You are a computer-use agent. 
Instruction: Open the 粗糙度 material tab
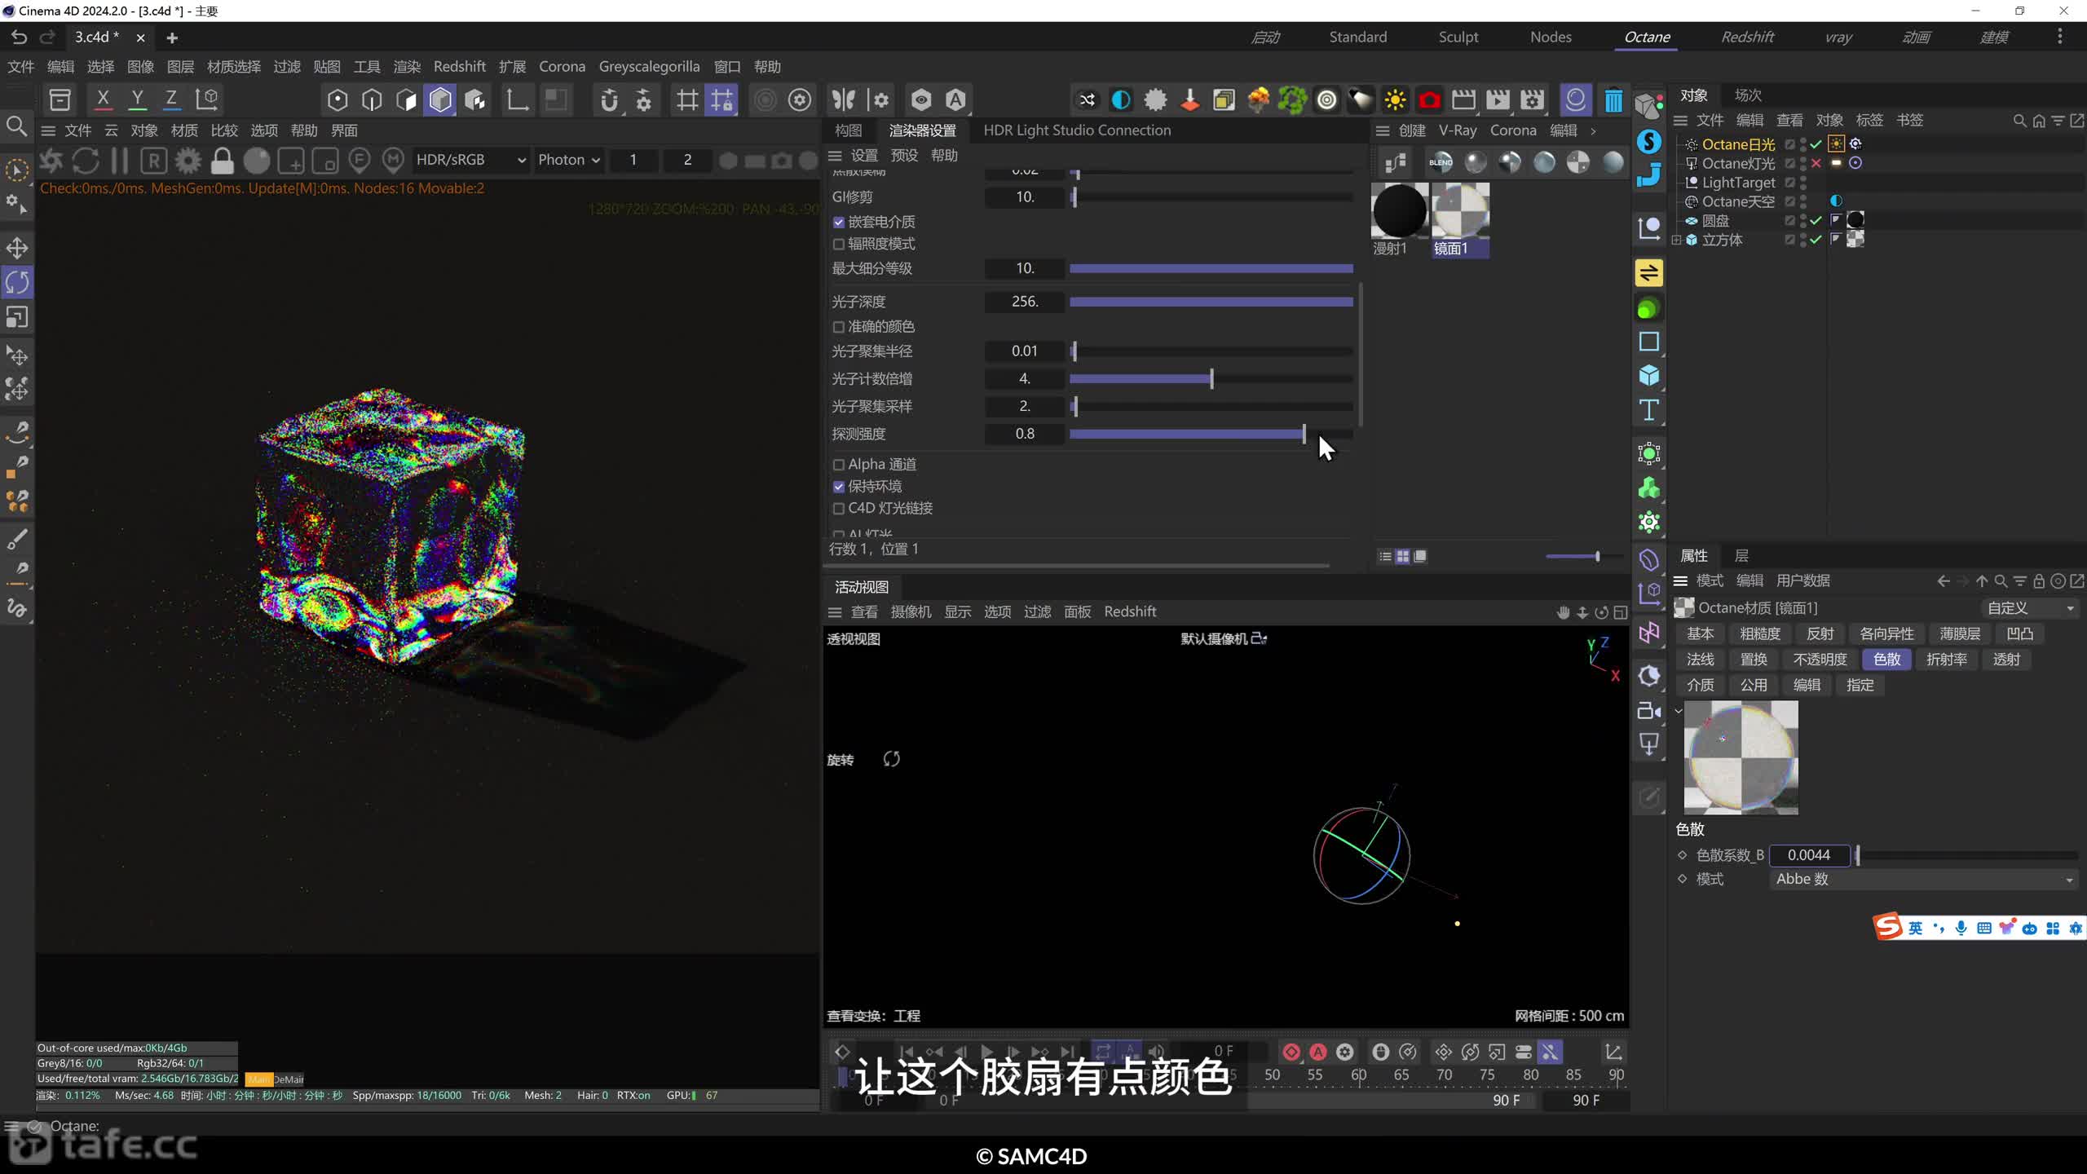[1759, 633]
